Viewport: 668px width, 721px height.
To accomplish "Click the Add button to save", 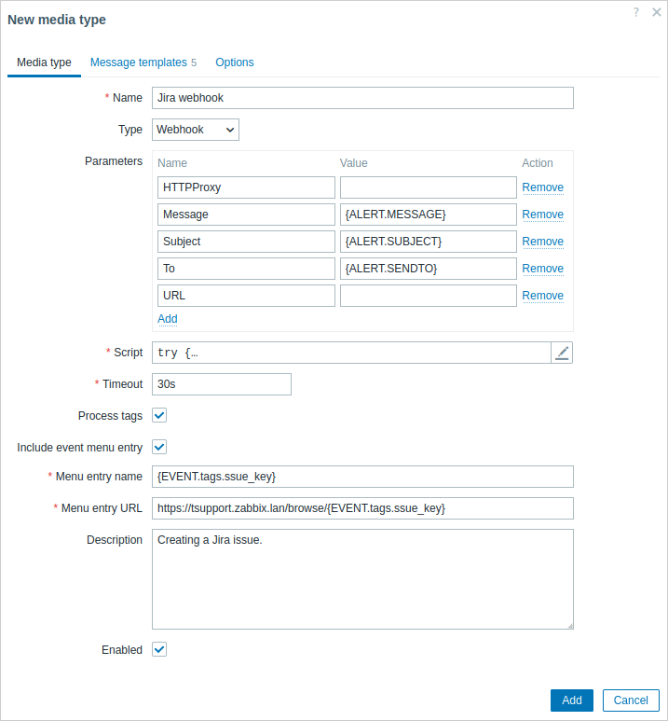I will (571, 700).
